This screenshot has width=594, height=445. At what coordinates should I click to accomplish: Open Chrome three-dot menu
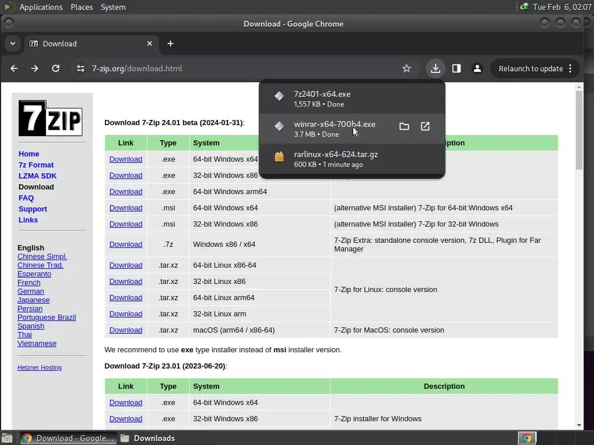[570, 68]
